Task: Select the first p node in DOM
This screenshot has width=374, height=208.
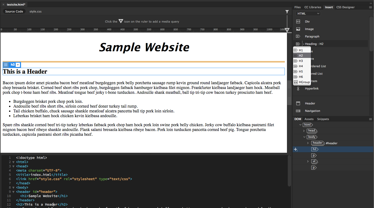Action: point(314,155)
